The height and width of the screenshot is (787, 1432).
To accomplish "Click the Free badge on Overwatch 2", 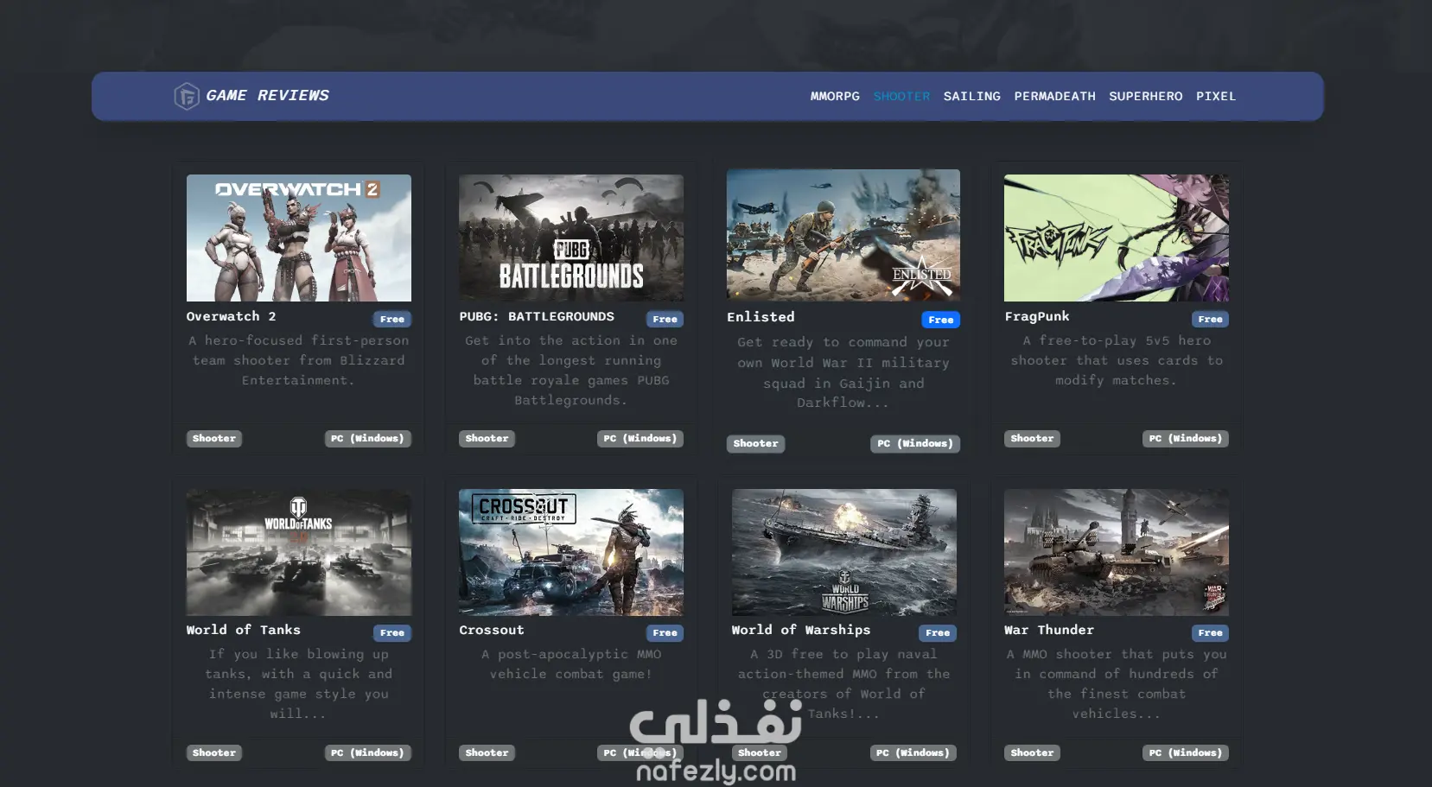I will pos(392,319).
